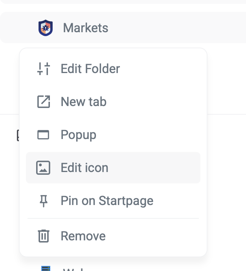246x271 pixels.
Task: Click the Popup window icon
Action: point(43,135)
